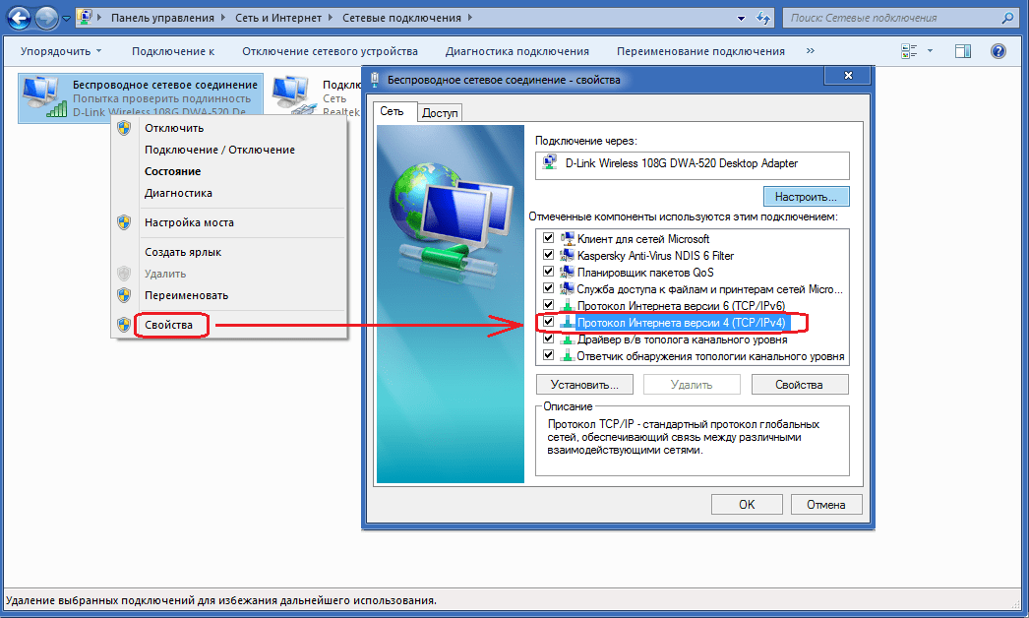The width and height of the screenshot is (1029, 618).
Task: Open the Упорядочить dropdown menu
Action: click(61, 51)
